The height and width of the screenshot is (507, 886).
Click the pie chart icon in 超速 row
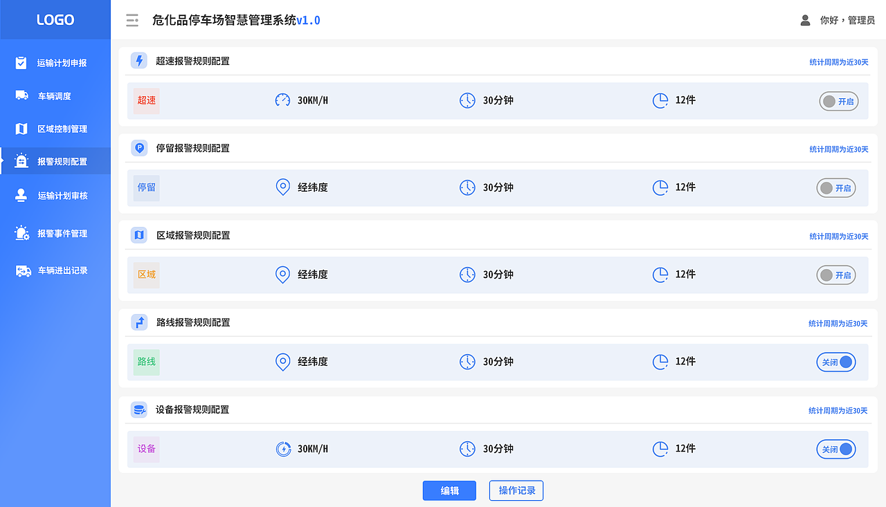[x=660, y=100]
